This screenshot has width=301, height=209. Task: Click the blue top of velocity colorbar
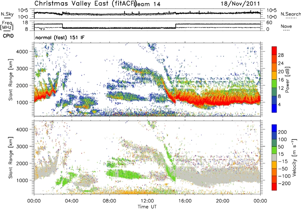click(x=274, y=128)
